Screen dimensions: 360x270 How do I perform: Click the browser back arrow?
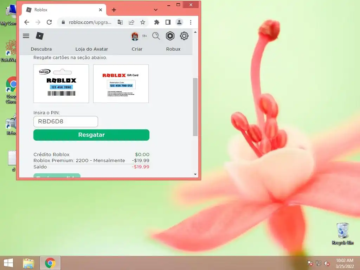(x=27, y=22)
